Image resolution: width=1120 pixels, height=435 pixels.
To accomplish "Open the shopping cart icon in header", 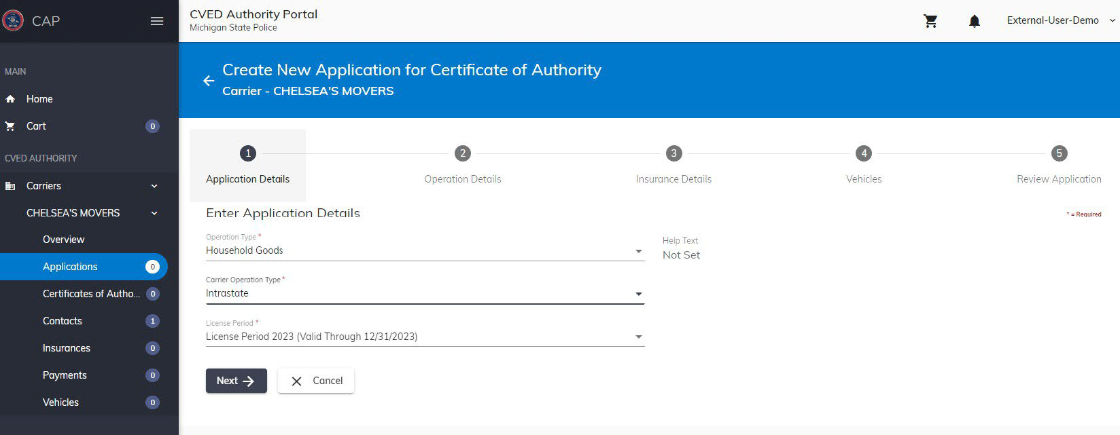I will coord(930,21).
